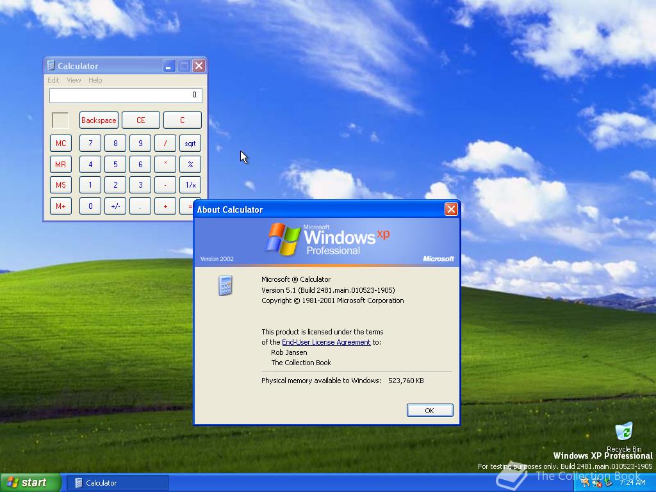Click calculator digit 9 button
The height and width of the screenshot is (492, 656).
pos(140,143)
